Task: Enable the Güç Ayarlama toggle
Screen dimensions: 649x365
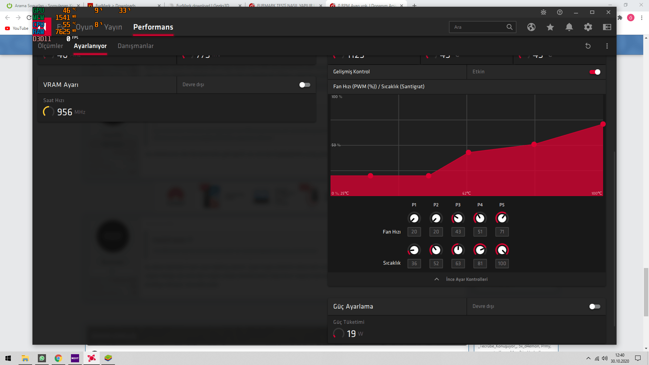Action: point(595,307)
